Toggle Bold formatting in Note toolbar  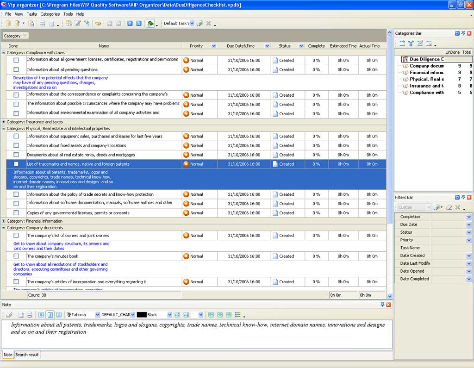click(41, 315)
